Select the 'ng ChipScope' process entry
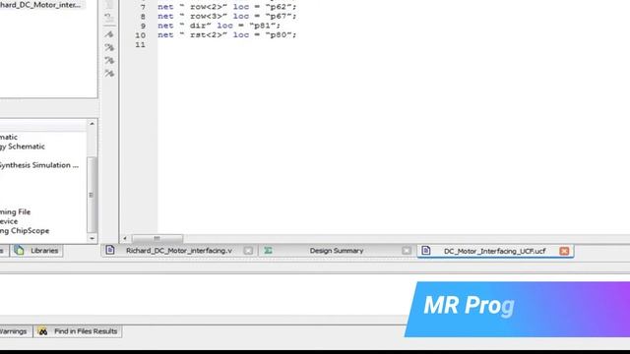Viewport: 630px width, 354px height. point(25,231)
